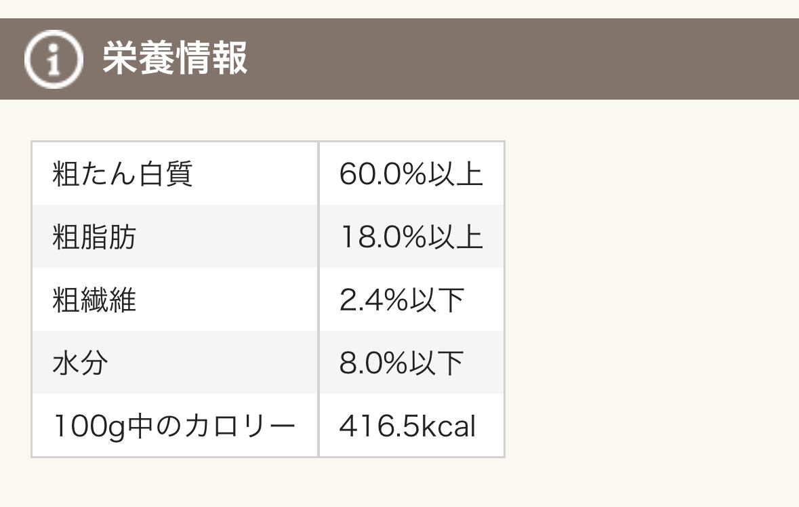This screenshot has width=799, height=507.
Task: Click the 416.5kcal value cell
Action: (407, 426)
